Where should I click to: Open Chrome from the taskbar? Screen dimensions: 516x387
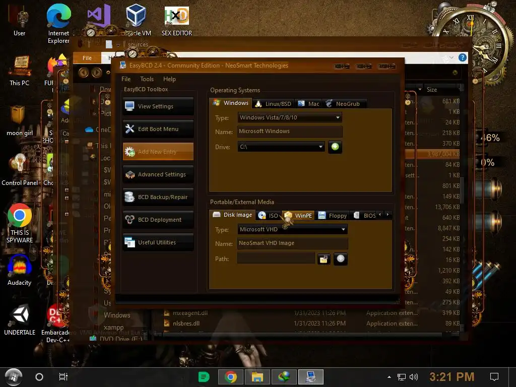click(x=231, y=377)
